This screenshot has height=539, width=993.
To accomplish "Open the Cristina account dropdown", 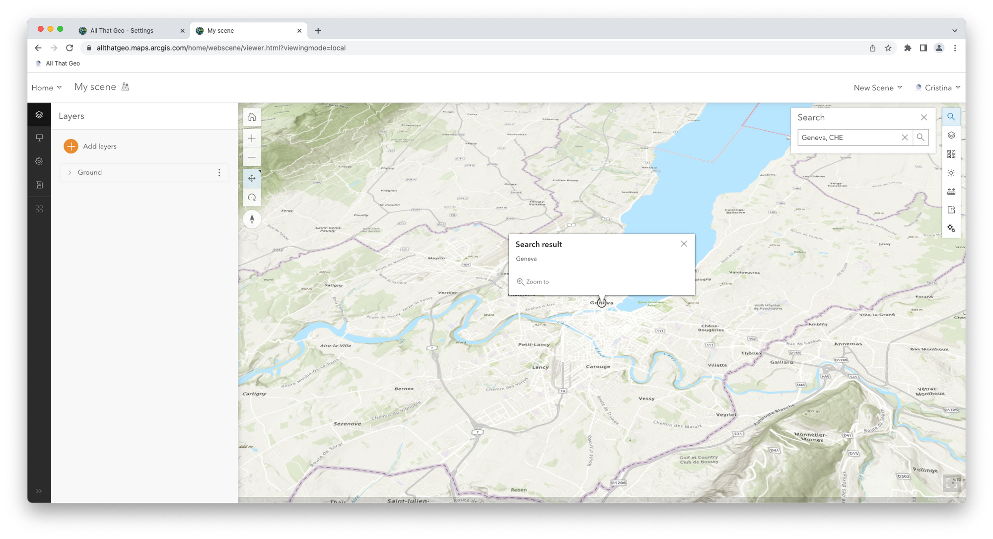I will pyautogui.click(x=938, y=88).
